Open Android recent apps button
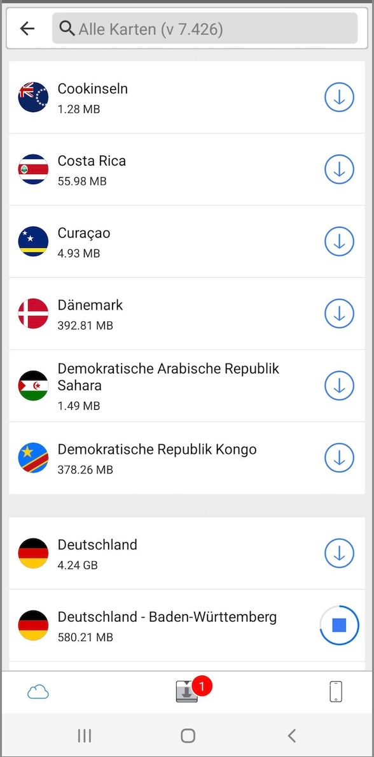Image resolution: width=374 pixels, height=757 pixels. 85,736
